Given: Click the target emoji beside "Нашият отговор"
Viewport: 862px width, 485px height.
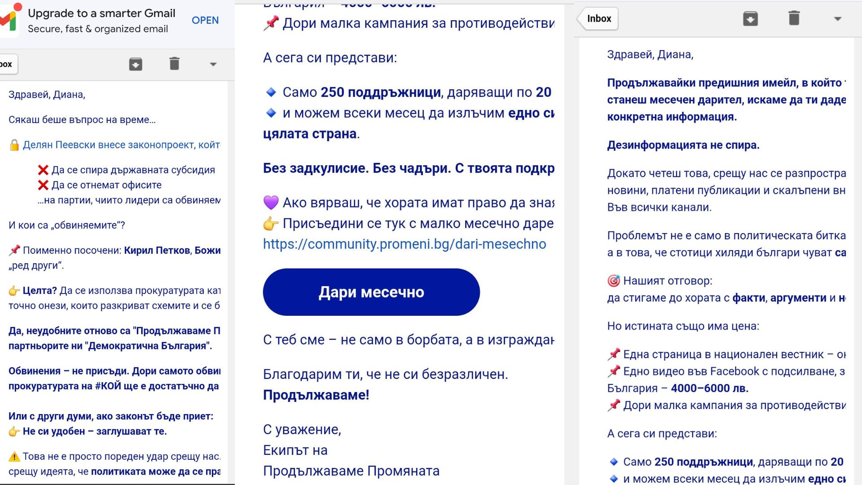Looking at the screenshot, I should pyautogui.click(x=614, y=281).
